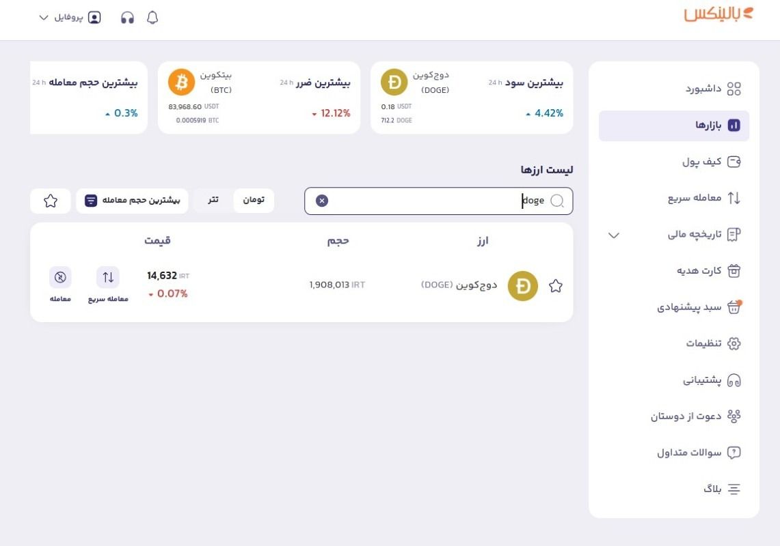Open the gift card (کارت هدیه) sidebar icon

(734, 271)
